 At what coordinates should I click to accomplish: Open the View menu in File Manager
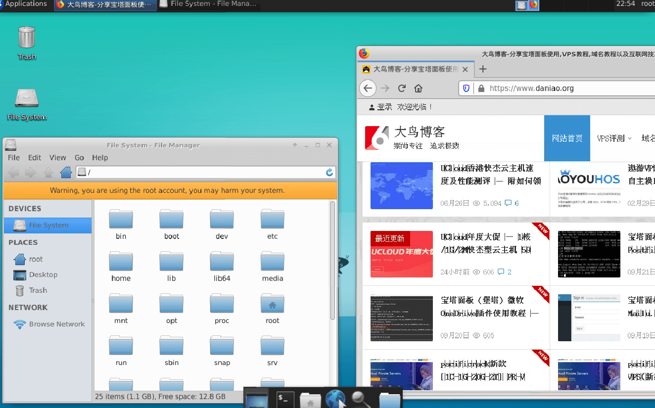57,157
